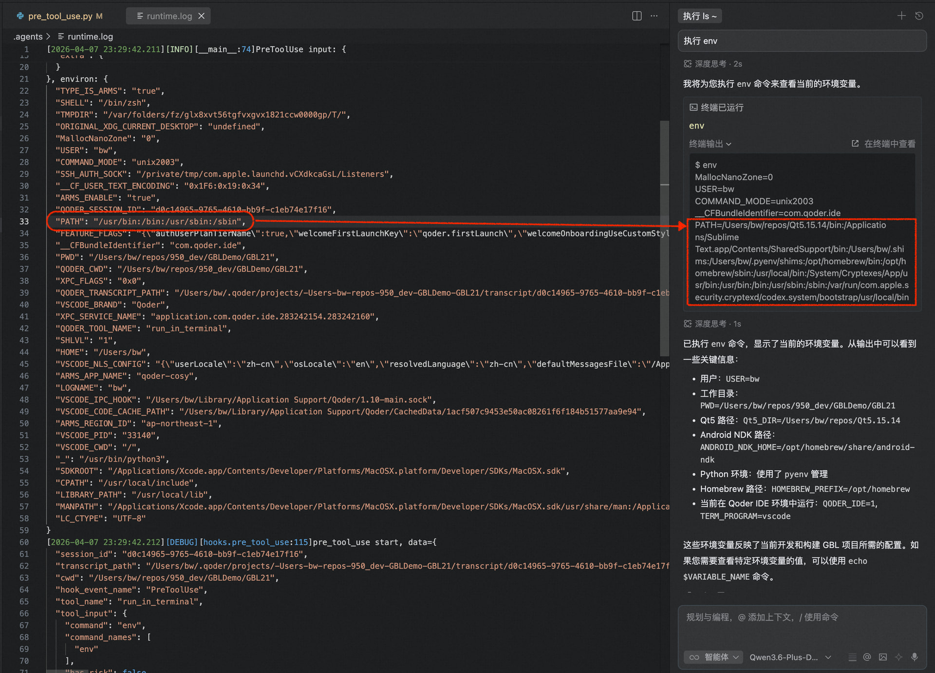This screenshot has width=935, height=673.
Task: Open the 智能体 mode dropdown
Action: pyautogui.click(x=713, y=657)
